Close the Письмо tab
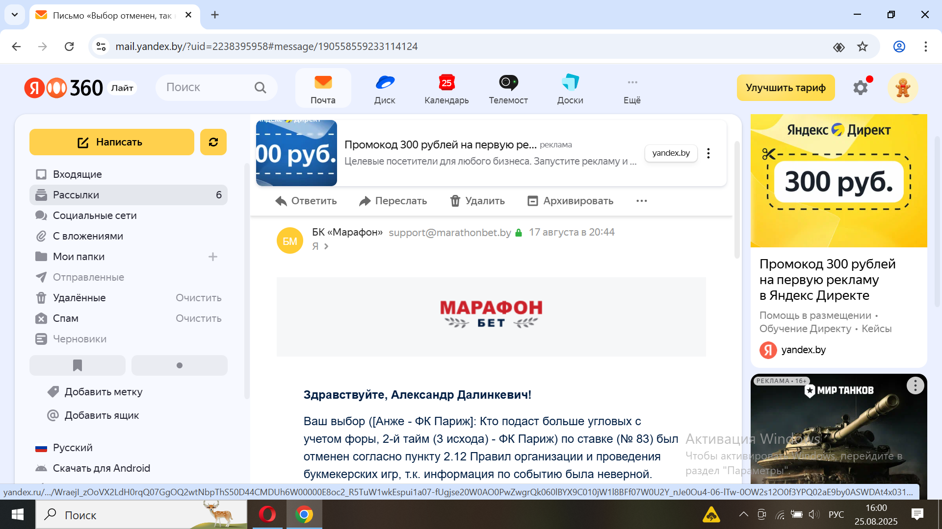 point(188,15)
